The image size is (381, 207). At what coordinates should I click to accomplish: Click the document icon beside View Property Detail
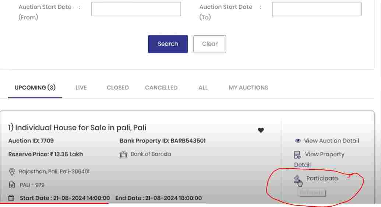click(x=297, y=154)
